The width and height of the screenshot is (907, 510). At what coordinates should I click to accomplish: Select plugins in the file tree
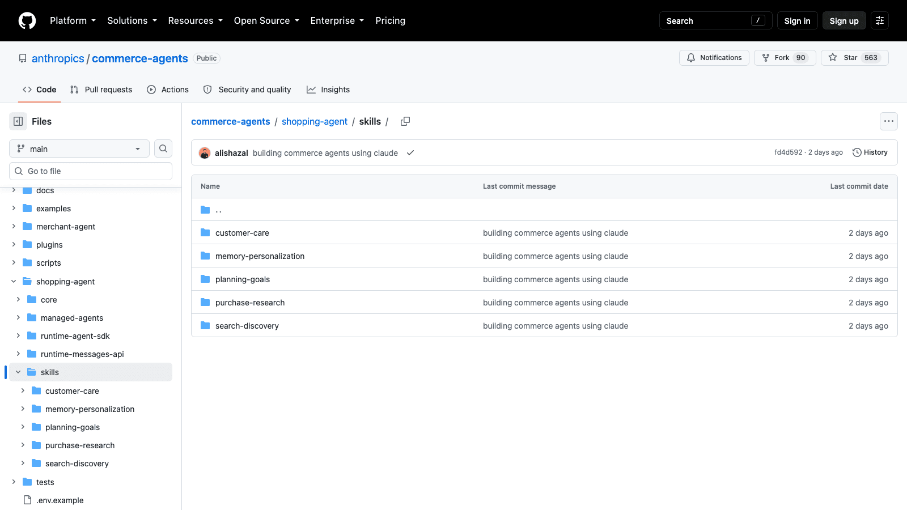(x=49, y=245)
